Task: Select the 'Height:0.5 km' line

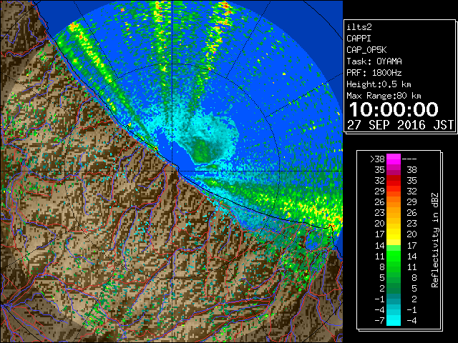Action: [x=379, y=84]
